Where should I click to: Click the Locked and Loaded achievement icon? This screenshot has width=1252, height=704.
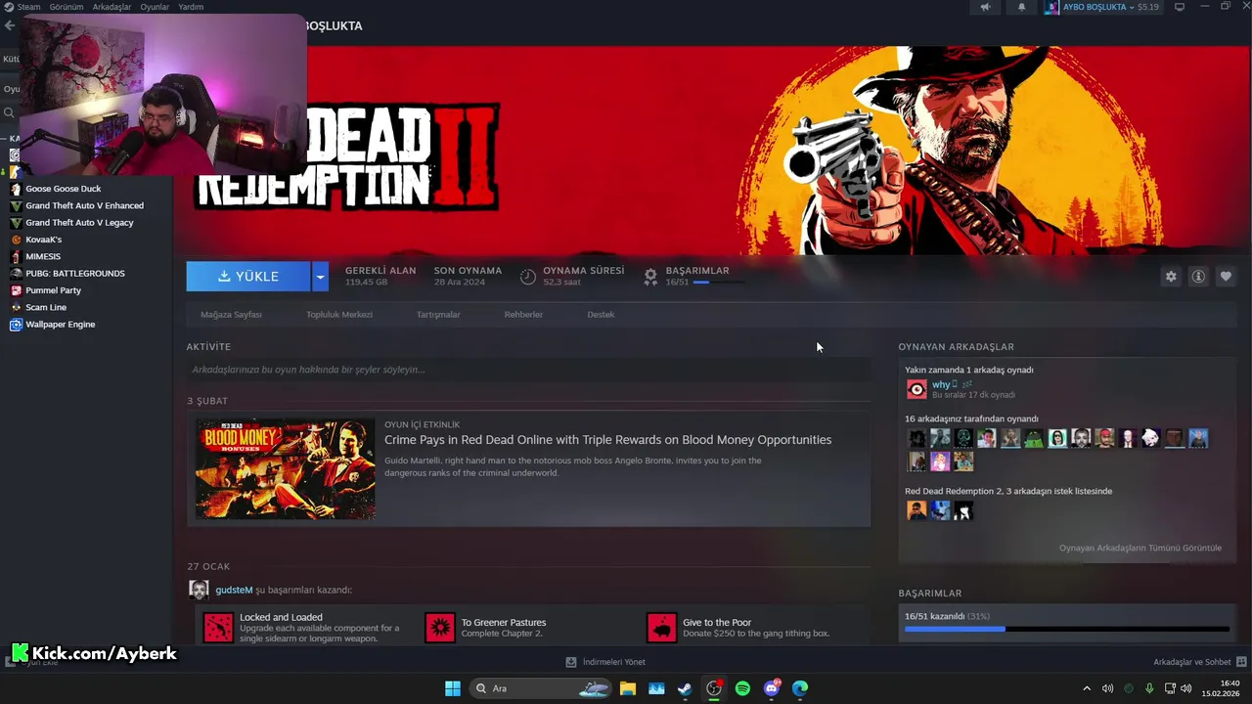[219, 628]
